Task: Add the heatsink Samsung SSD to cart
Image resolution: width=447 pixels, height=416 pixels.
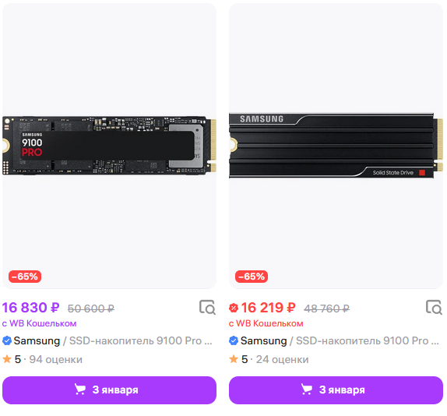Action: pyautogui.click(x=336, y=390)
